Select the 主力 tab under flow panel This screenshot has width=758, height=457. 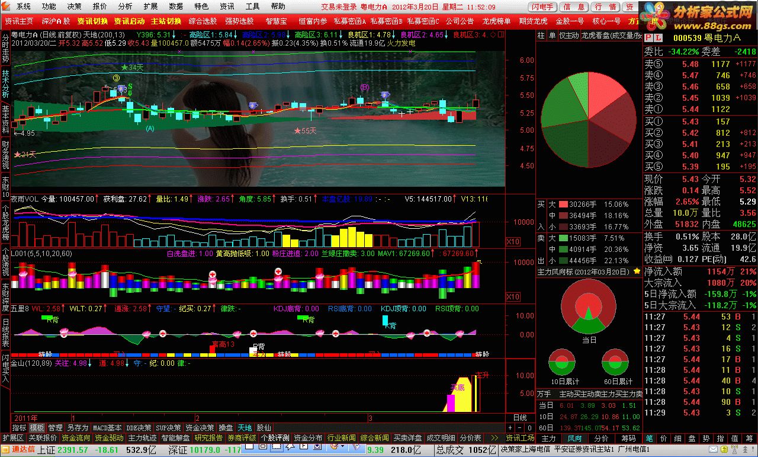(x=549, y=438)
